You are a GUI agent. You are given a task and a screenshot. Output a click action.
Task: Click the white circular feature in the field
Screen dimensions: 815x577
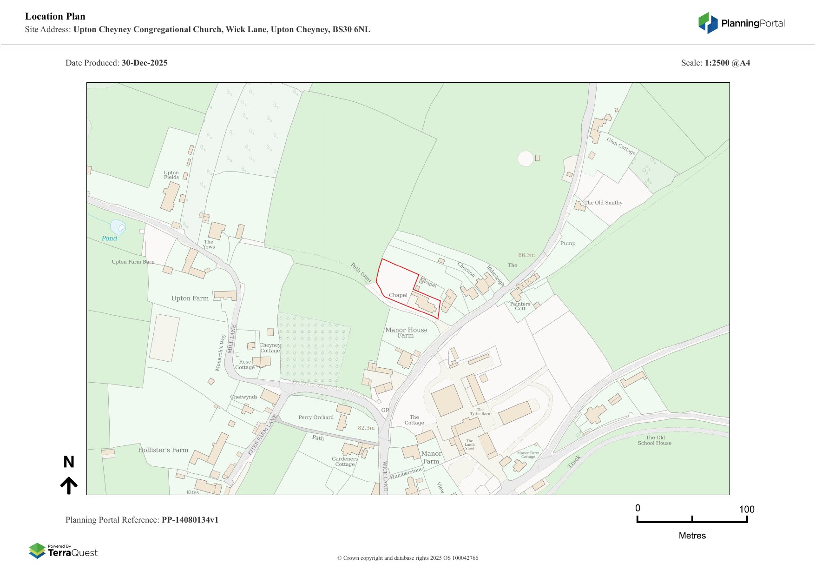click(x=526, y=159)
